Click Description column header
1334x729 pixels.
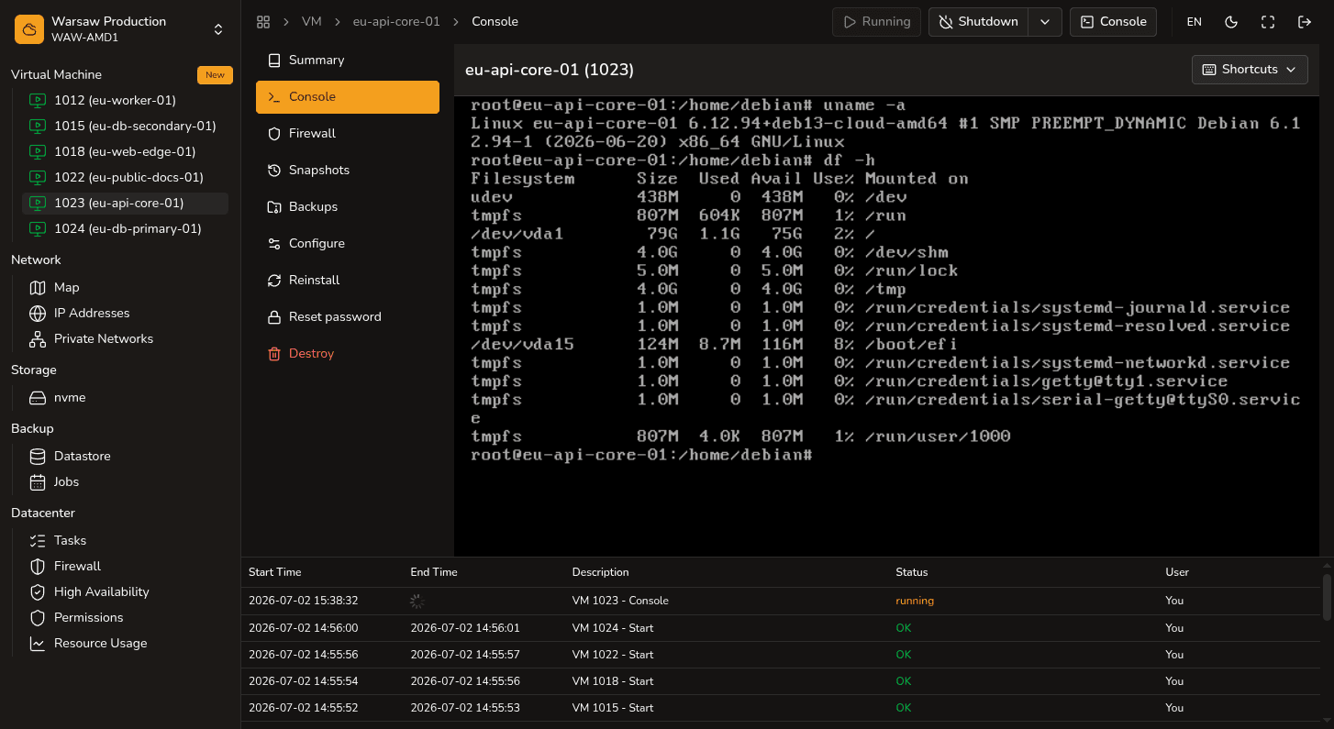[x=601, y=572]
